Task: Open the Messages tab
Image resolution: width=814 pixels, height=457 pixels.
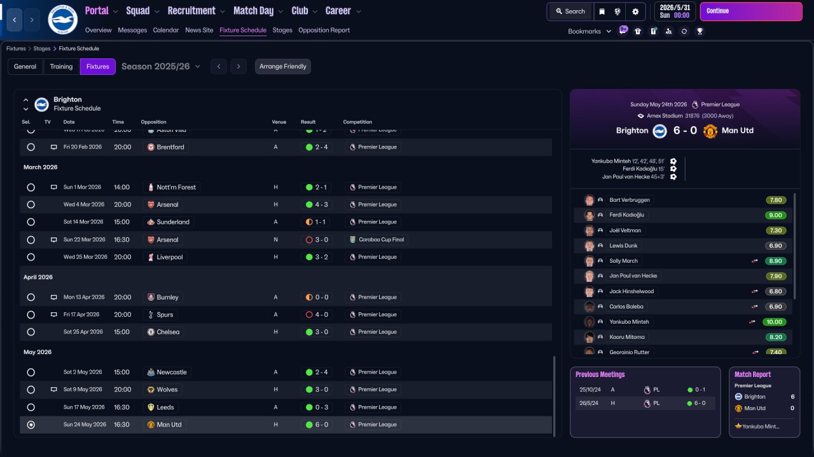Action: [132, 30]
